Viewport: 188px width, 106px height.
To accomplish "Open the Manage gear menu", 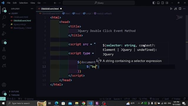I will pyautogui.click(x=4, y=93).
